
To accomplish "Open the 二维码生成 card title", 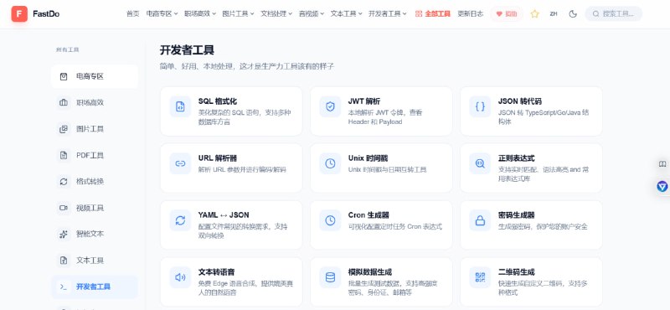I will tap(516, 272).
